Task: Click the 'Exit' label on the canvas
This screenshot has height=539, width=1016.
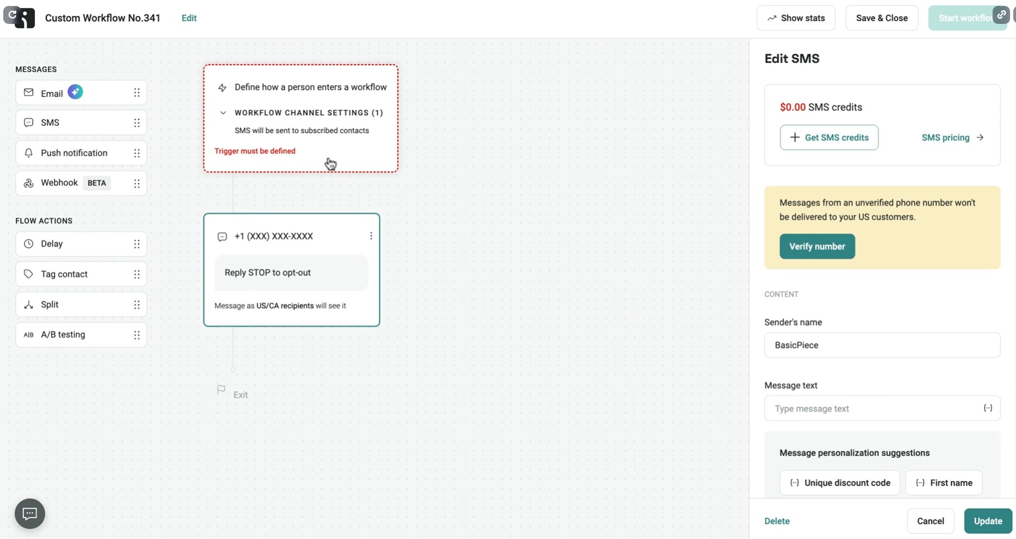Action: (240, 395)
